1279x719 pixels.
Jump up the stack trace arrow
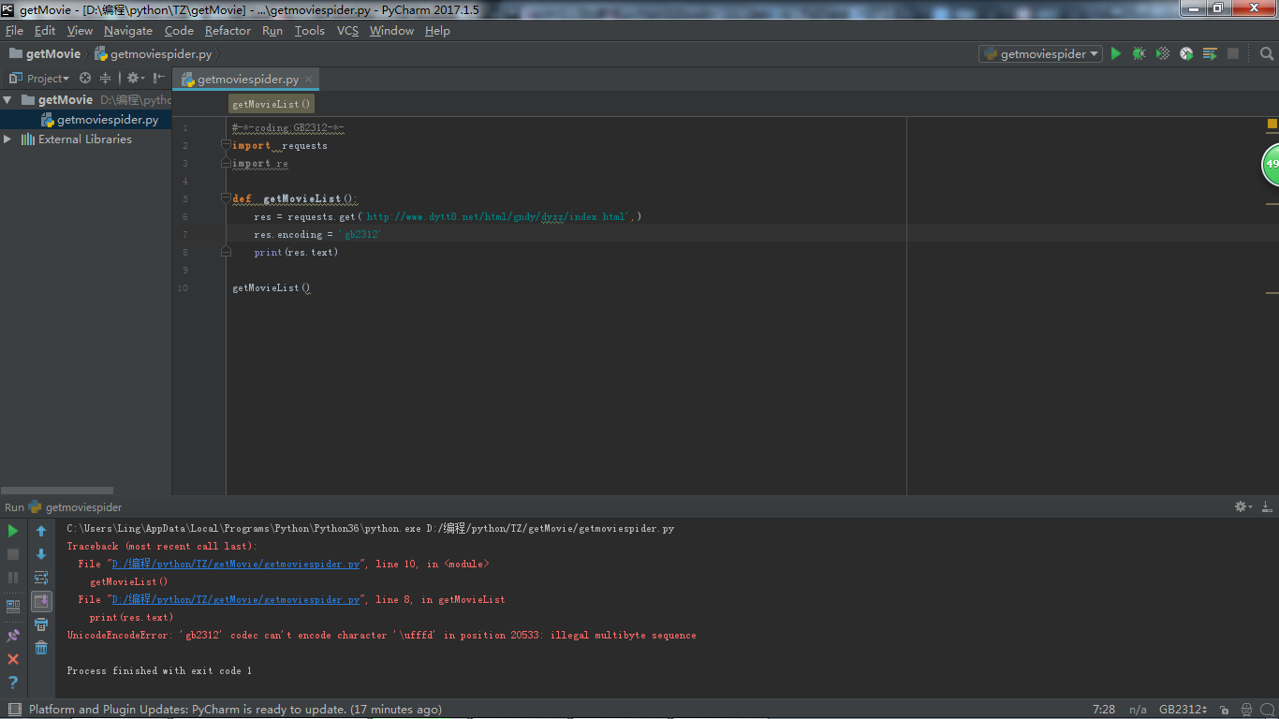(41, 531)
